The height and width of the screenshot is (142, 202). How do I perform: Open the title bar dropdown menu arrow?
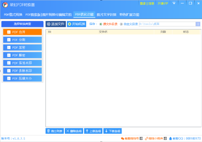coord(174,3)
